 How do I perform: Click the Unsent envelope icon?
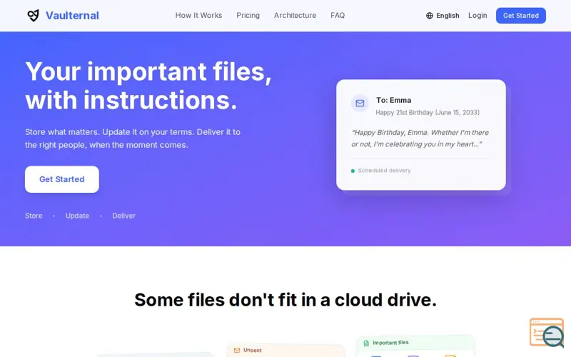point(237,350)
